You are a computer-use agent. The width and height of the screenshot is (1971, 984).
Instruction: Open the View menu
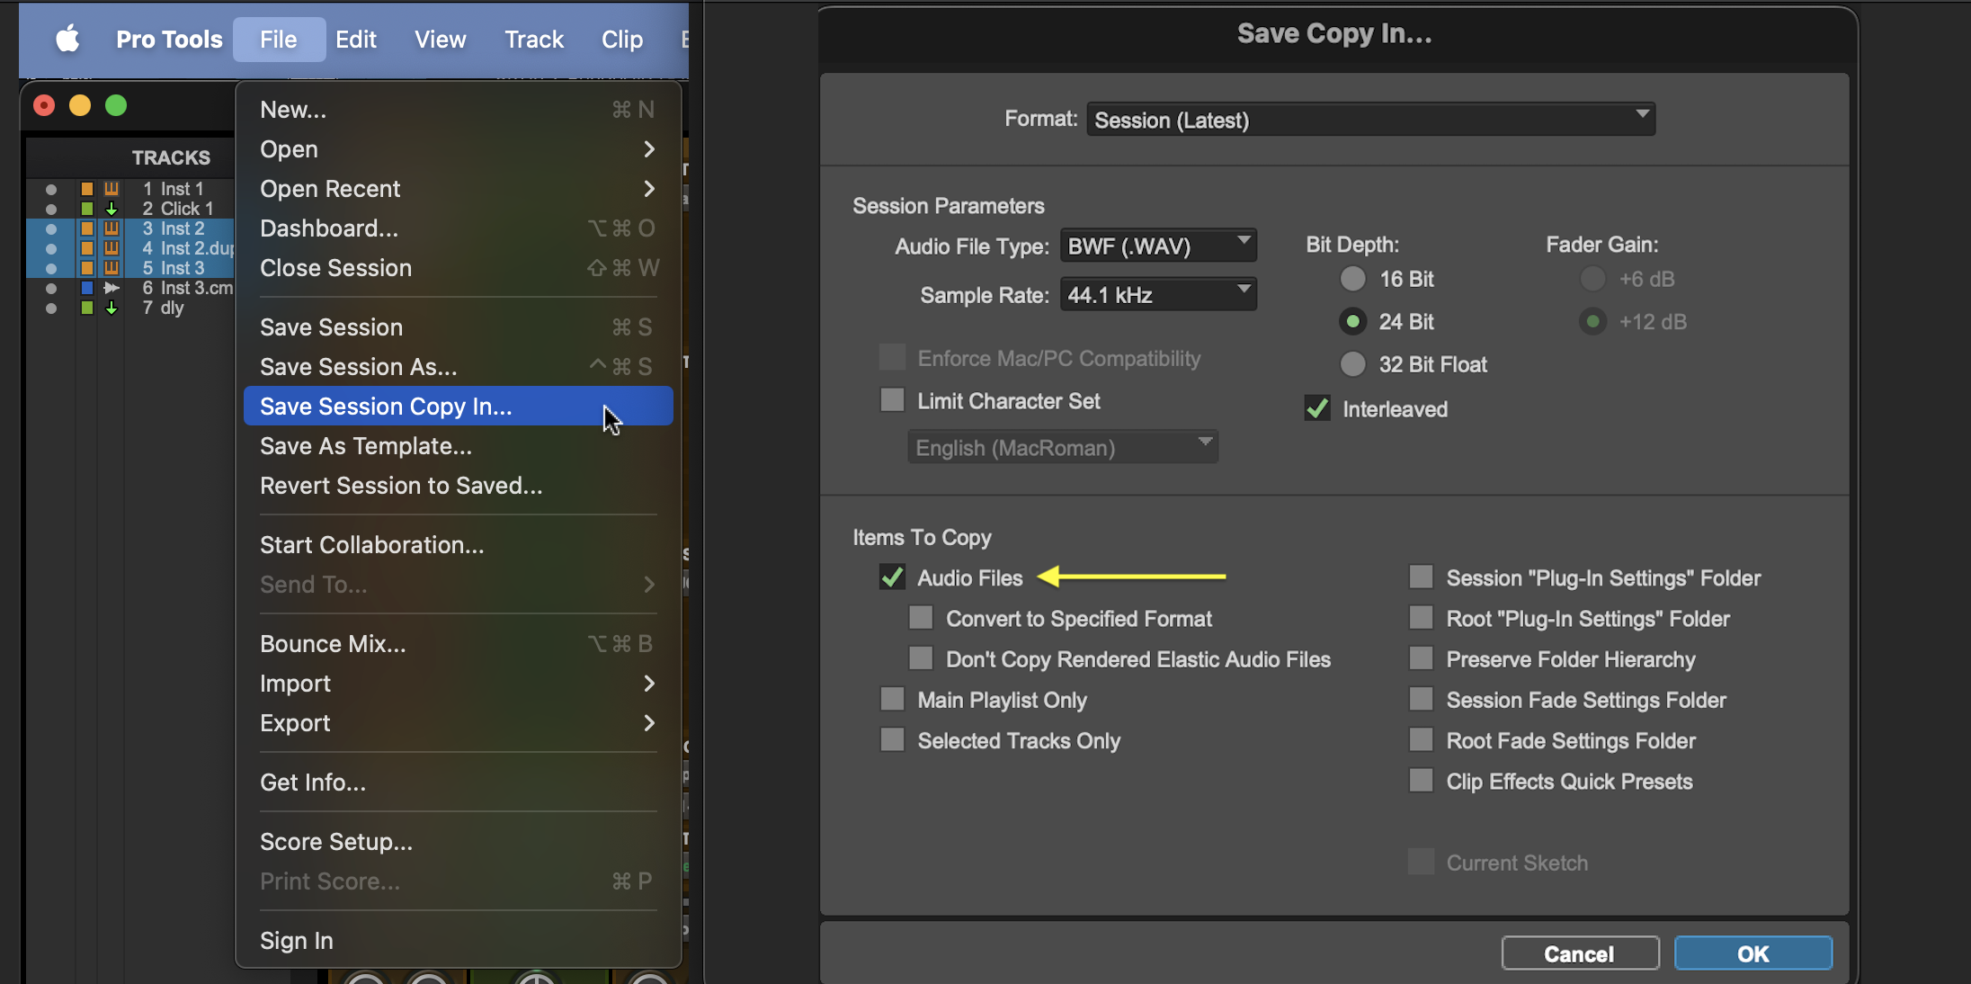[441, 40]
